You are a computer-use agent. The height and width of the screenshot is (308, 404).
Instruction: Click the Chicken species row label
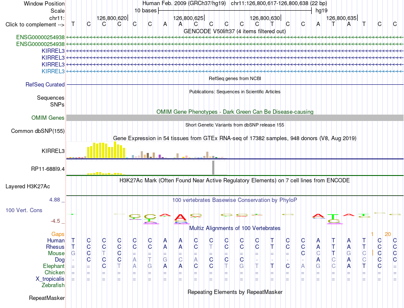point(54,272)
